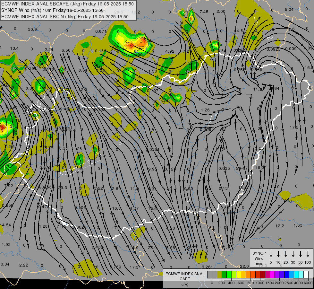This screenshot has width=314, height=289.
Task: Choose the pure blue CAPE legend swatch
Action: click(286, 275)
